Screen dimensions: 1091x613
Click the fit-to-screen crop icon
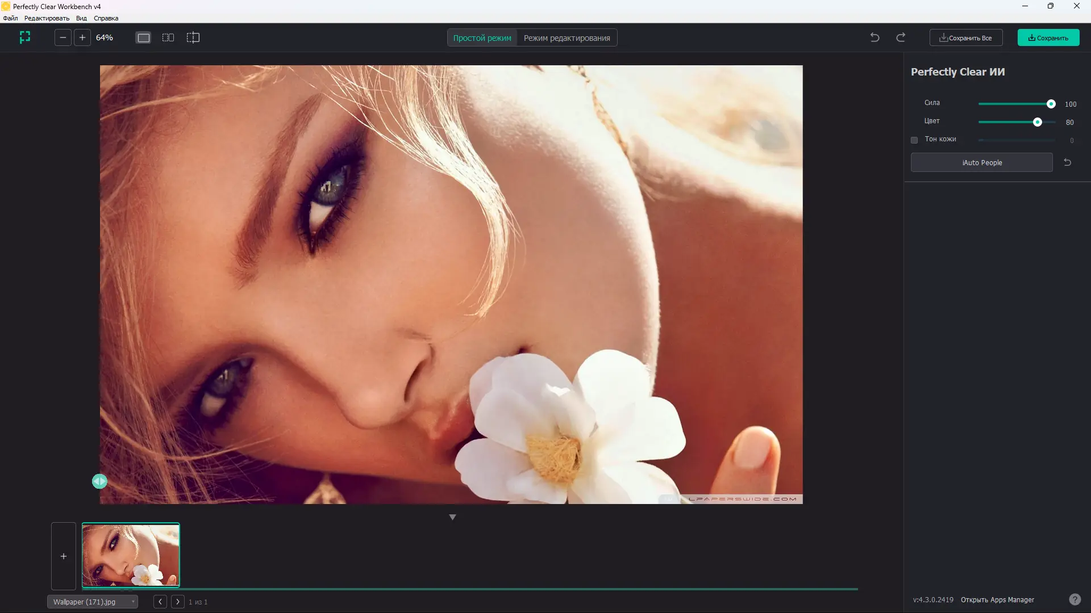(25, 37)
